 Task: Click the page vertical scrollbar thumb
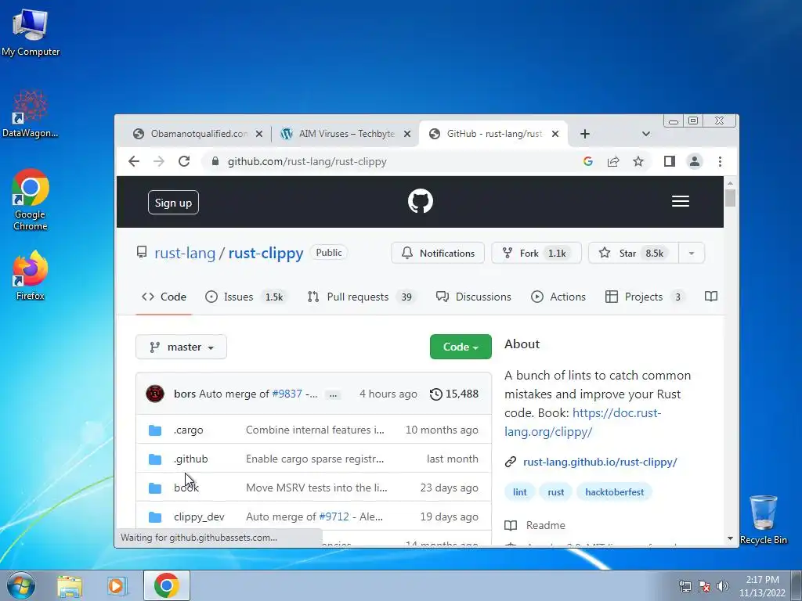click(x=730, y=198)
